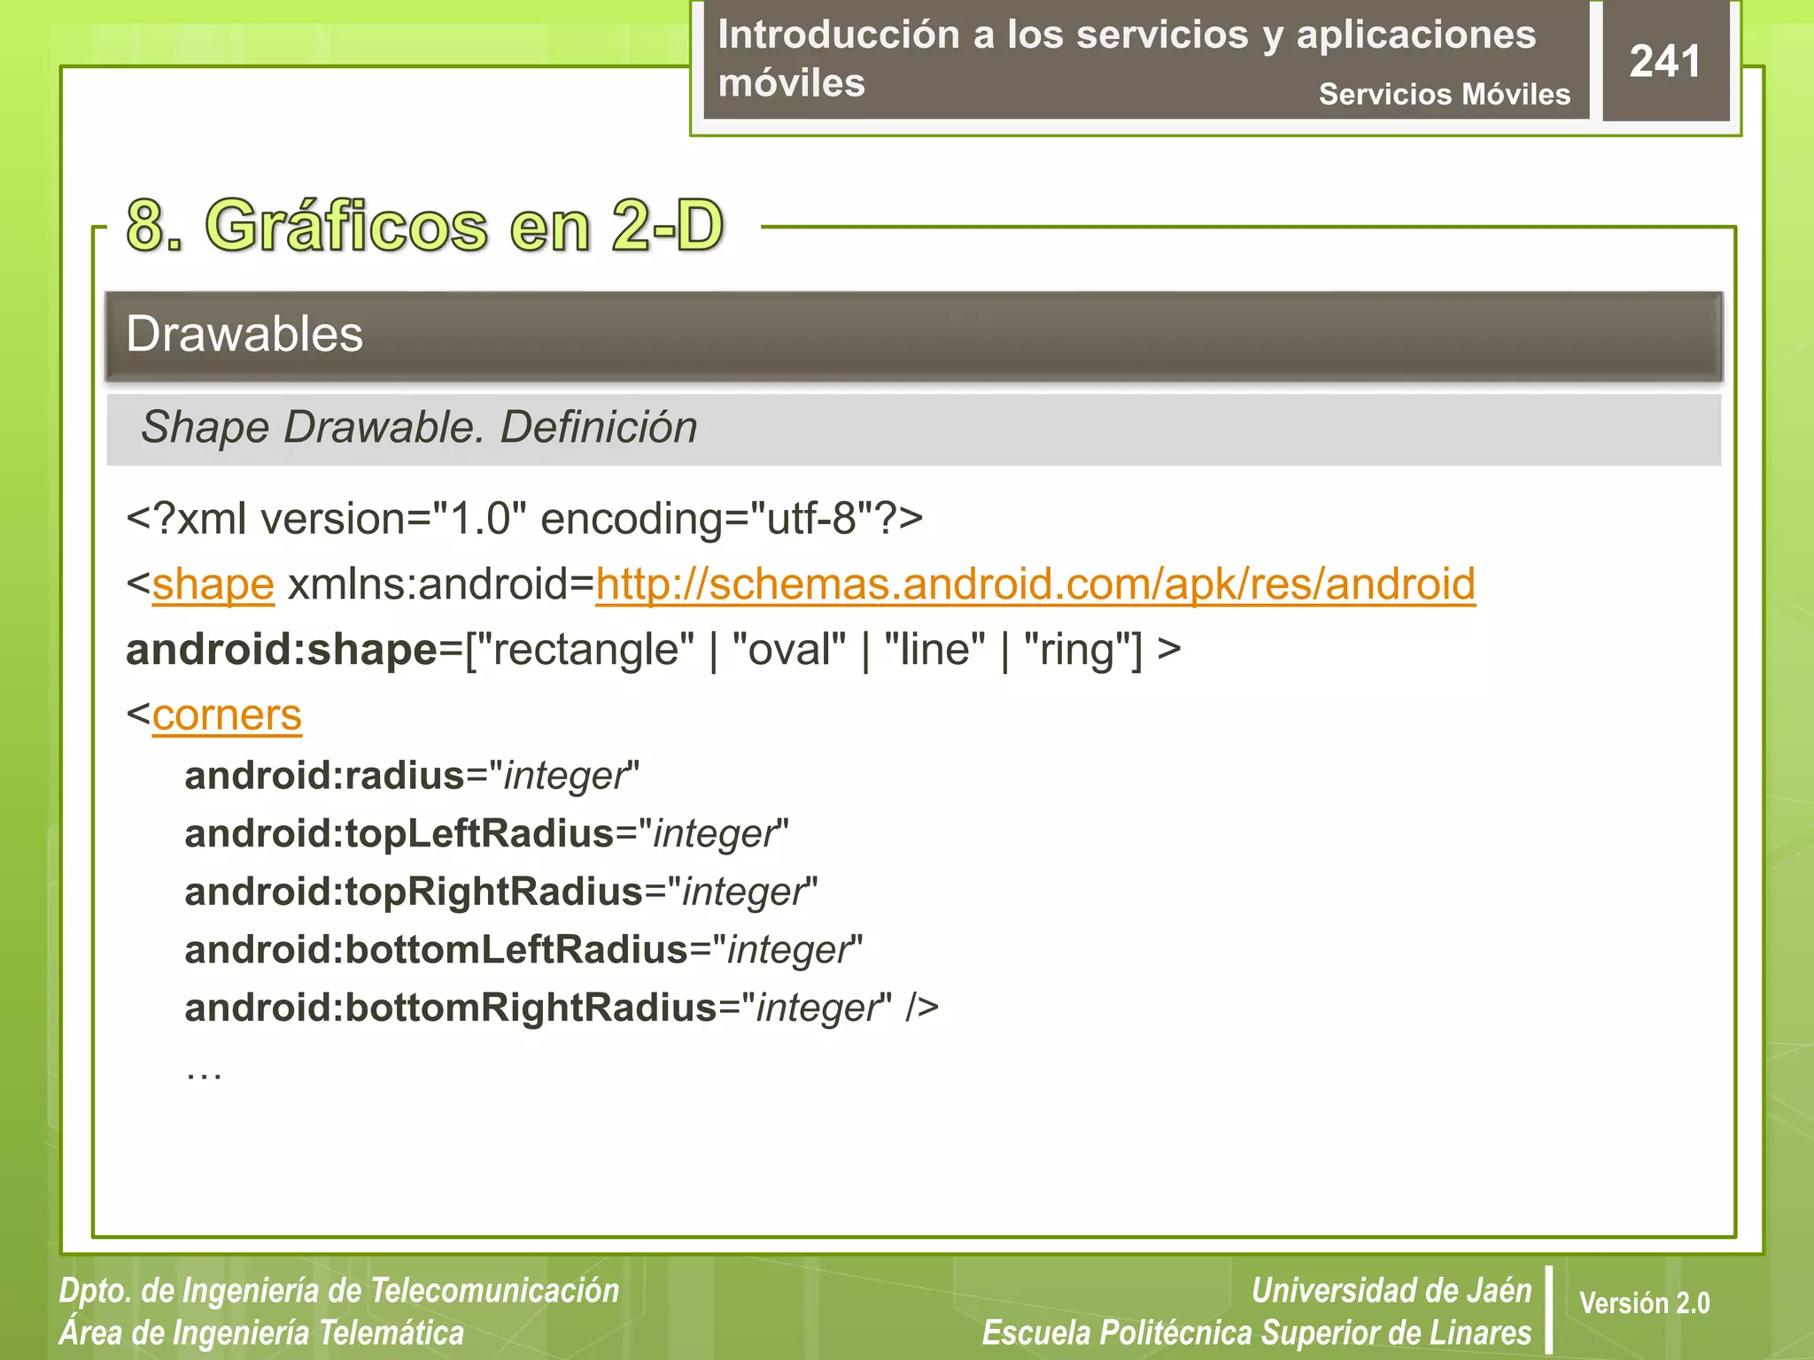
Task: Click 'Escuela Politécnica Superior de Linares' text
Action: click(1257, 1333)
